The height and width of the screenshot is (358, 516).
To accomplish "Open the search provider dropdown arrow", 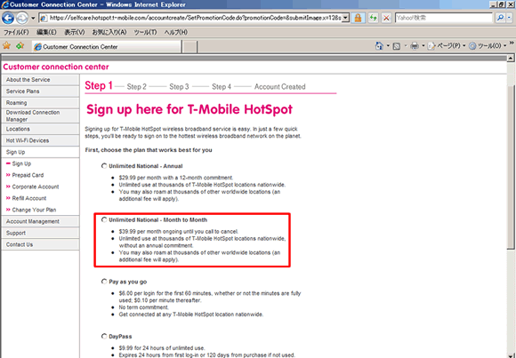I will (509, 18).
